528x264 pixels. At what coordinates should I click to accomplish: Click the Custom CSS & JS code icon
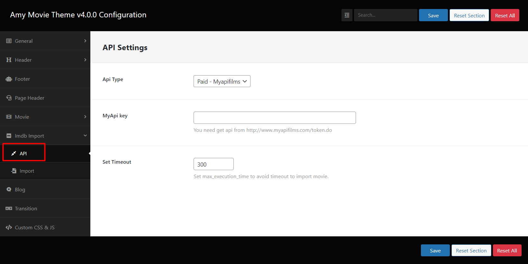(9, 227)
